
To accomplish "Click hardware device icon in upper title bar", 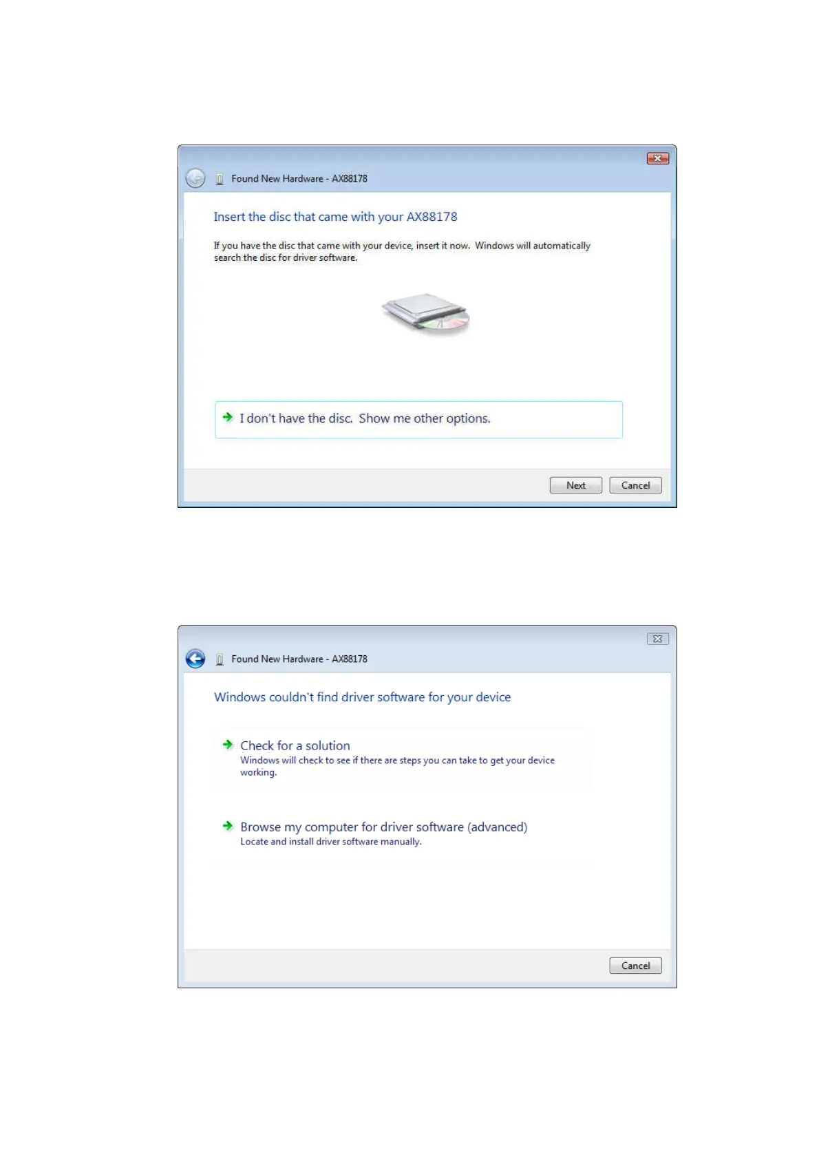I will point(220,179).
